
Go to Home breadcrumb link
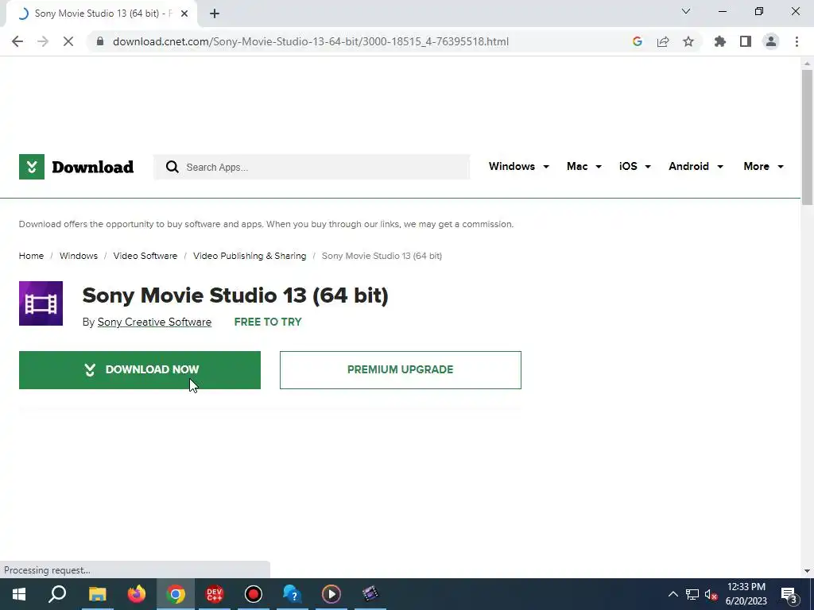tap(31, 256)
